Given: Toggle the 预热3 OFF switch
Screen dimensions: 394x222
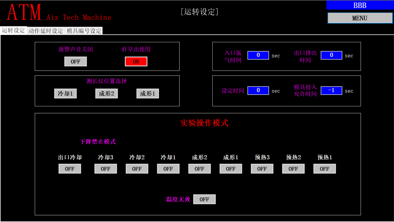Looking at the screenshot, I should 262,168.
